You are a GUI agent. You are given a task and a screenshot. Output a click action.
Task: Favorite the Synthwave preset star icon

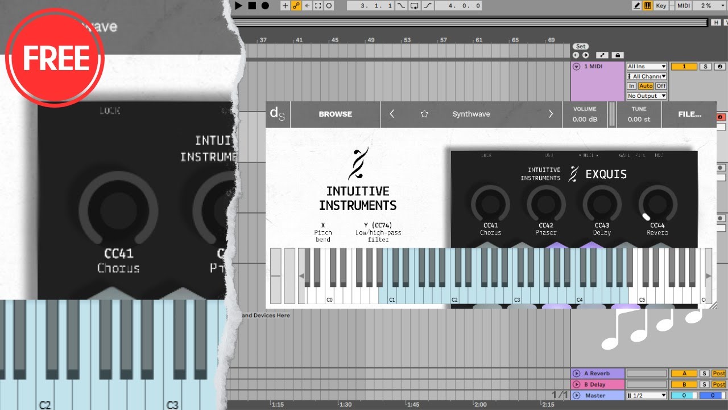tap(424, 114)
